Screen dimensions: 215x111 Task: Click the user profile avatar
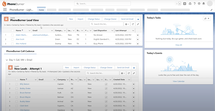(210, 3)
